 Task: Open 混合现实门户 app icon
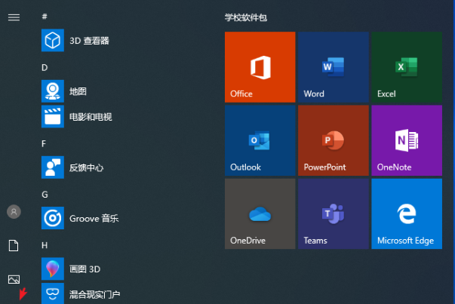[53, 293]
